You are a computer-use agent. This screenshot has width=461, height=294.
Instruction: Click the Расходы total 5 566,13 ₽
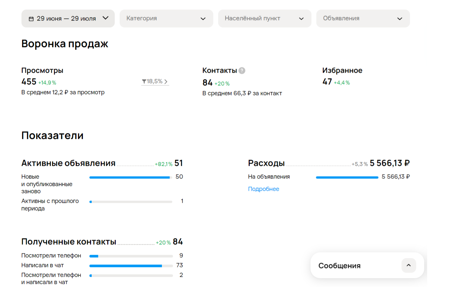(390, 163)
